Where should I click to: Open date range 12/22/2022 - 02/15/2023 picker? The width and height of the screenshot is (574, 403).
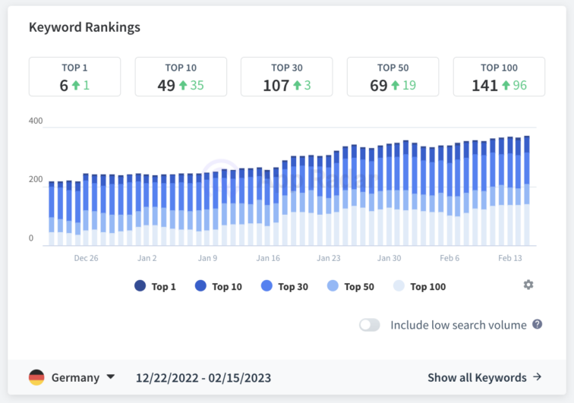click(x=203, y=377)
